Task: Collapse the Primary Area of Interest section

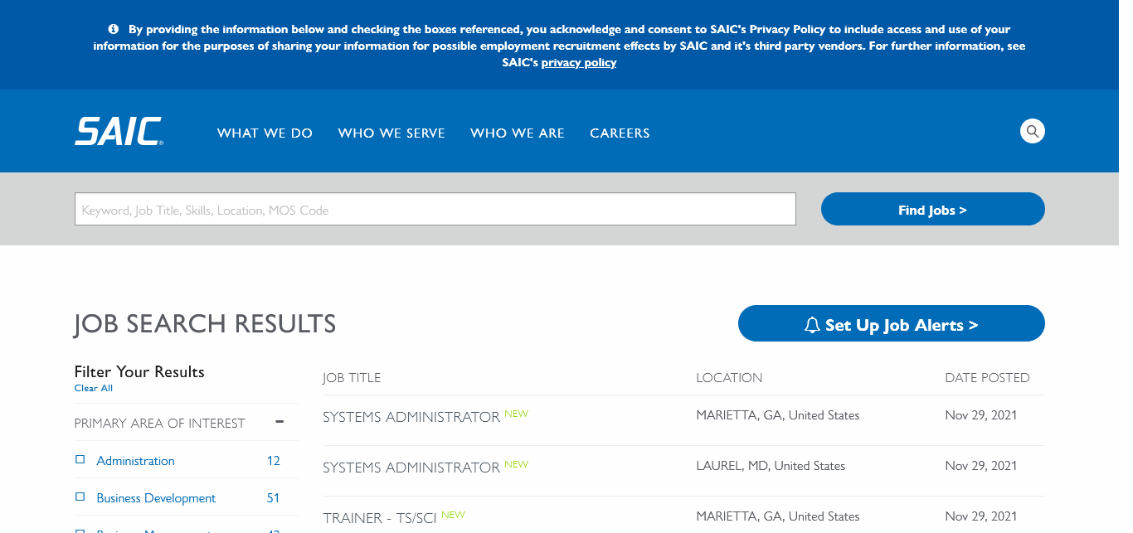Action: click(x=280, y=422)
